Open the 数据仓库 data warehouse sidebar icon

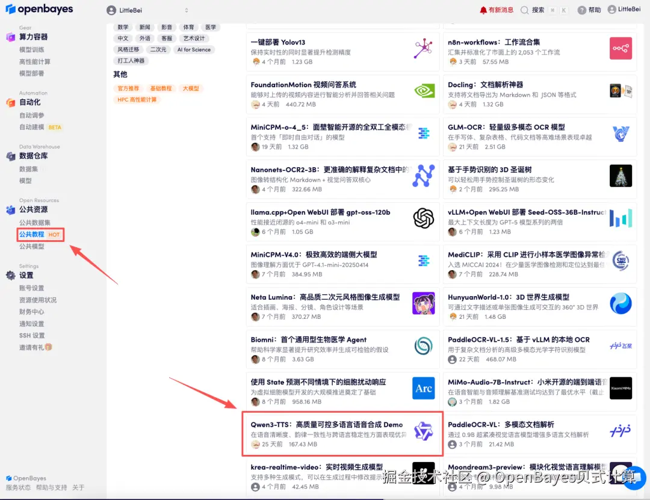click(x=11, y=156)
